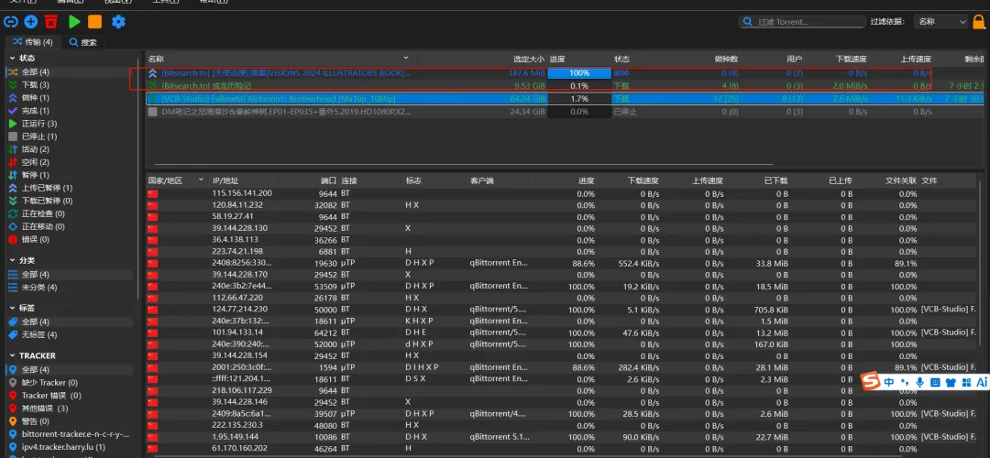The image size is (990, 458).
Task: Click the red delete torrent icon
Action: (51, 22)
